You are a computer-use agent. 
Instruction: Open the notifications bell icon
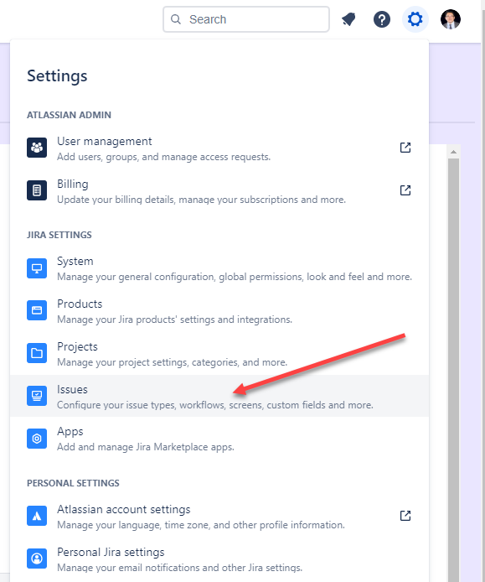348,19
